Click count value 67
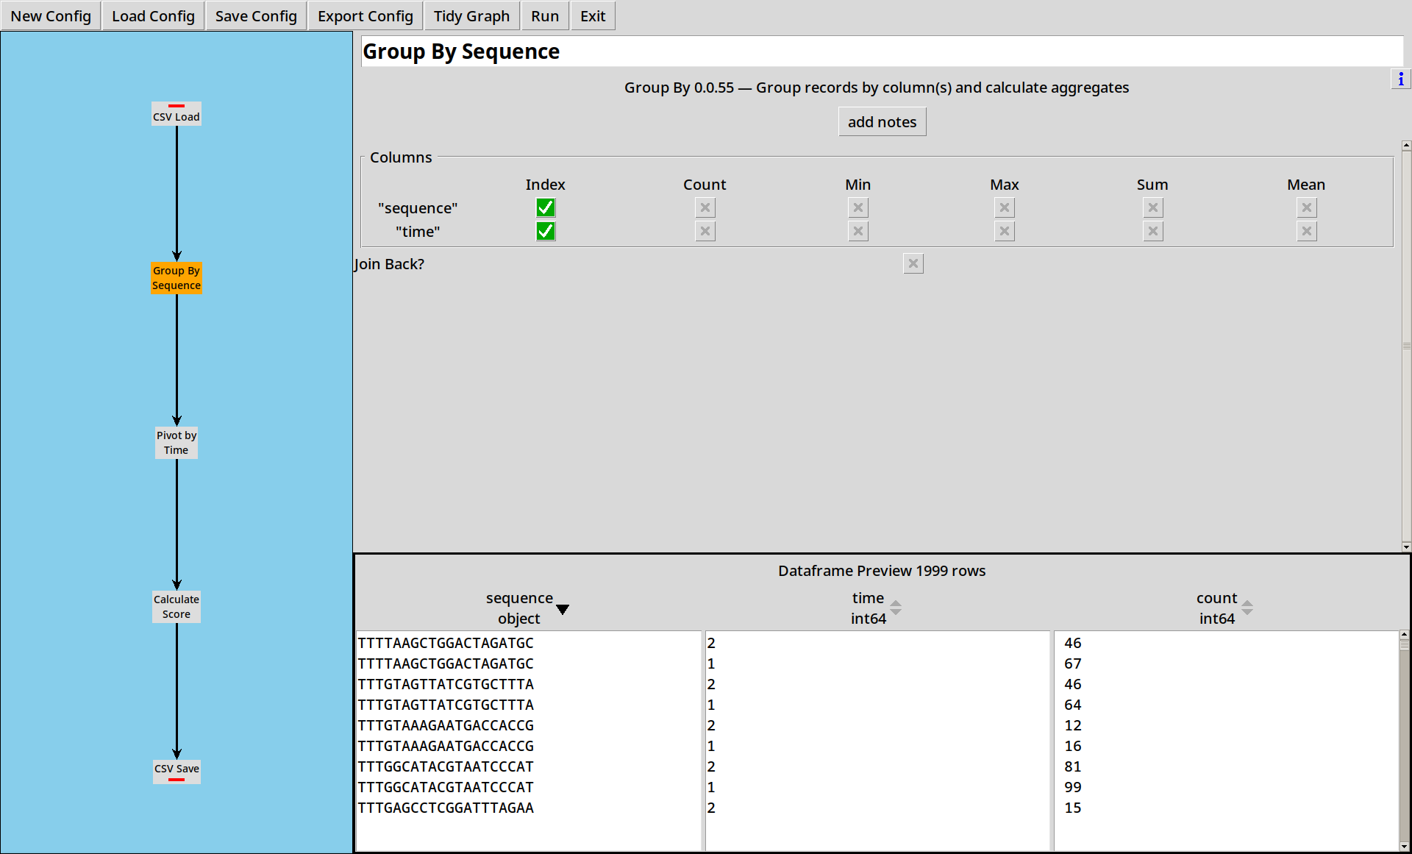Screen dimensions: 1412x854 coord(1072,663)
